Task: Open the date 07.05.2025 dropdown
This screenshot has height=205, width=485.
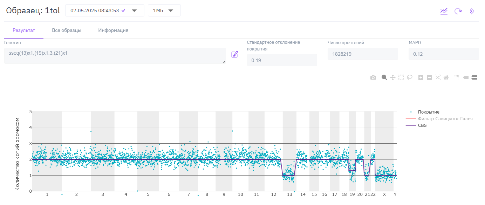Action: 104,11
